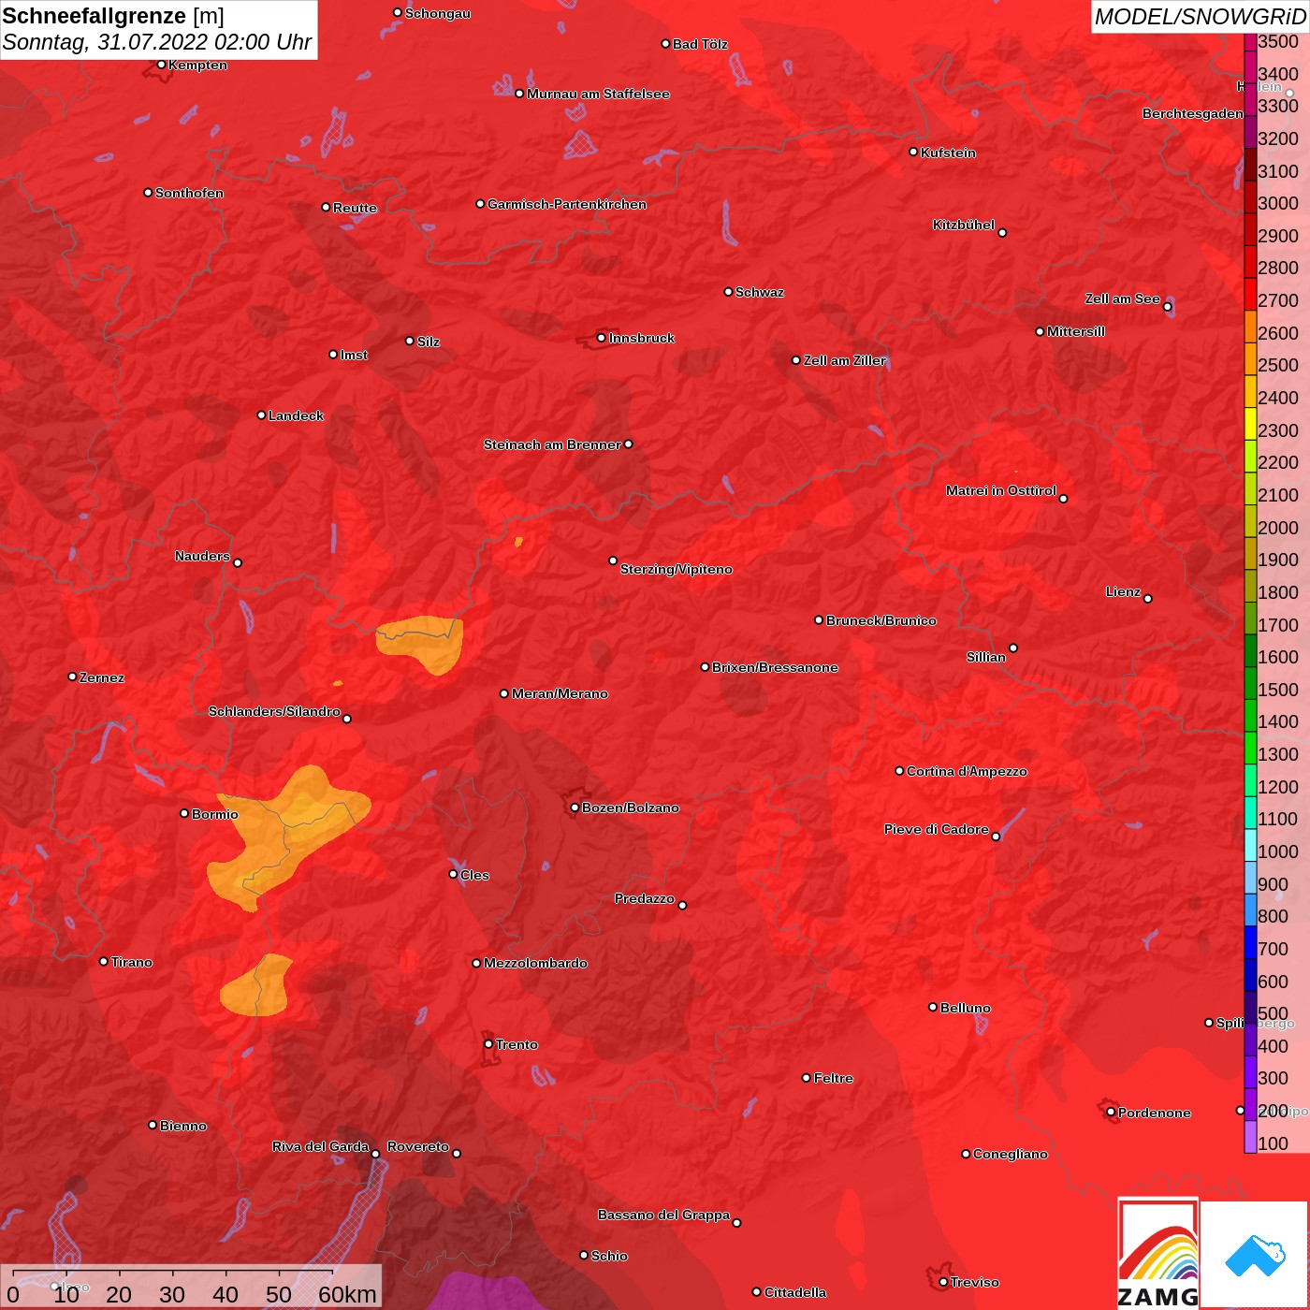Select the Bormio city marker dot
Image resolution: width=1310 pixels, height=1310 pixels.
pyautogui.click(x=184, y=813)
